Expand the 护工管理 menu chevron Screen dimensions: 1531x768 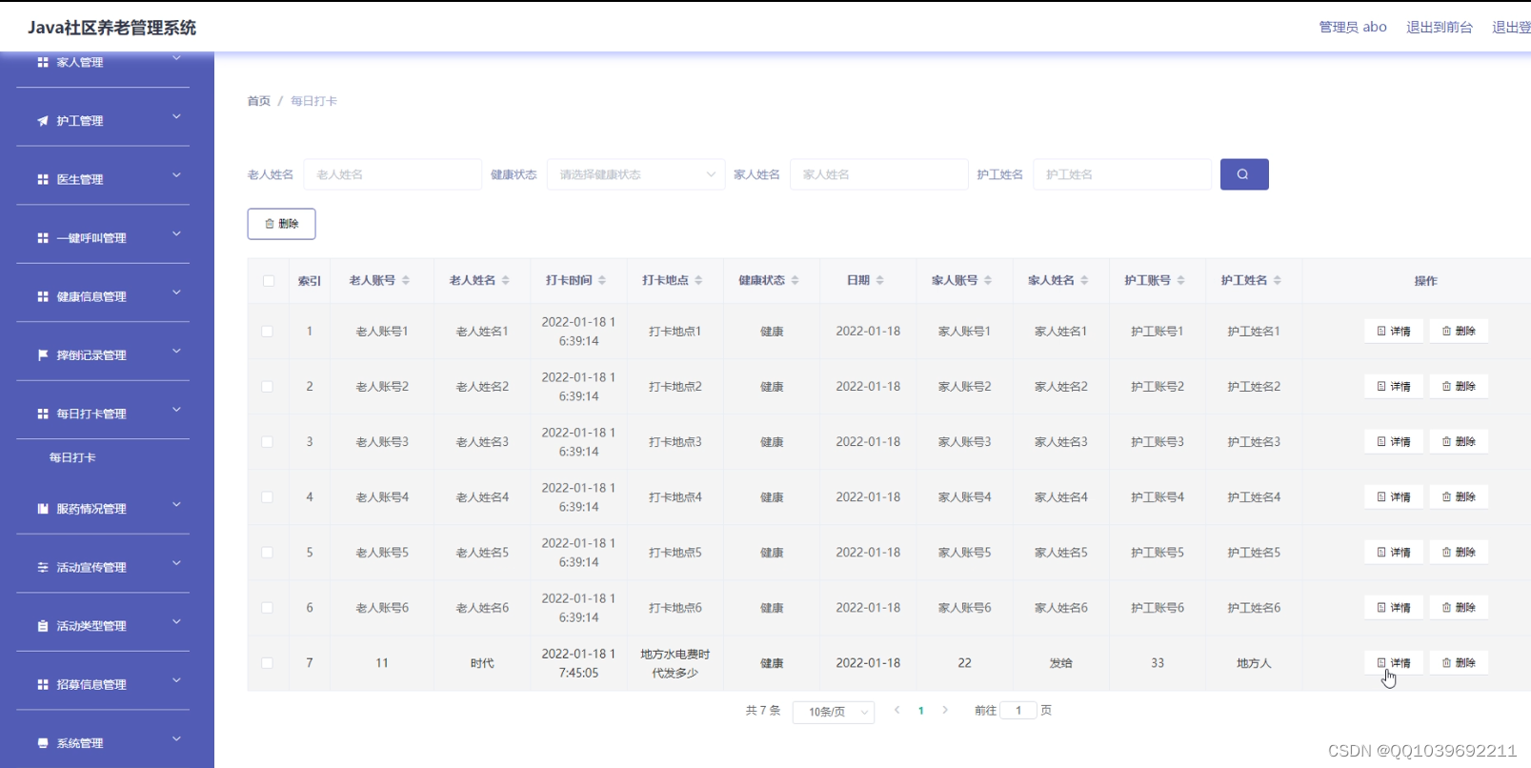click(176, 117)
